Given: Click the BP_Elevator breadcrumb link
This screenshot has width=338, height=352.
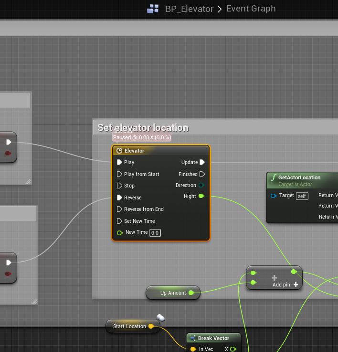Looking at the screenshot, I should click(189, 9).
